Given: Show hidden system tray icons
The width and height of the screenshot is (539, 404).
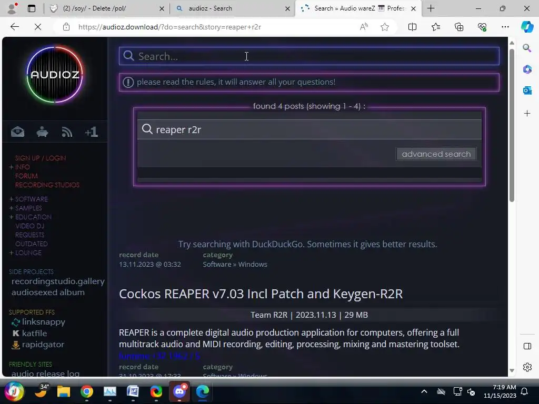Looking at the screenshot, I should coord(424,391).
